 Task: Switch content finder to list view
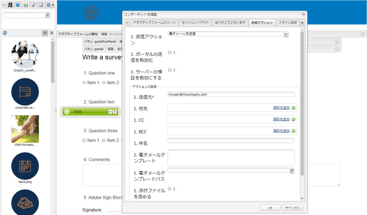[x=52, y=33]
